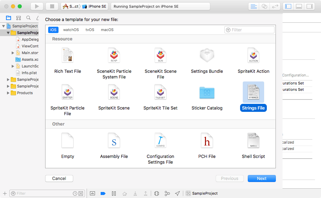Select the SpriteKit Particle File template
Viewport: 321px width, 198px height.
click(68, 100)
